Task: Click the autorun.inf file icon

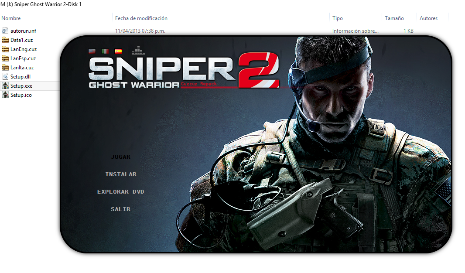Action: pos(5,31)
